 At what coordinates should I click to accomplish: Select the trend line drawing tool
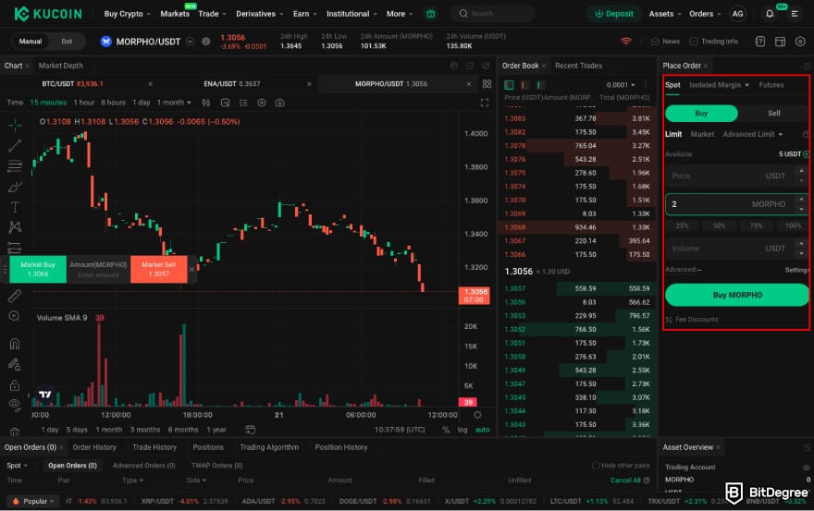pos(15,146)
